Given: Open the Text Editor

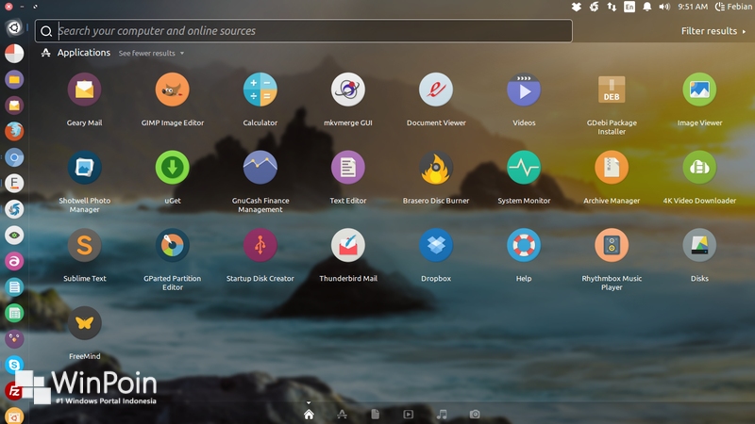Looking at the screenshot, I should coord(348,168).
